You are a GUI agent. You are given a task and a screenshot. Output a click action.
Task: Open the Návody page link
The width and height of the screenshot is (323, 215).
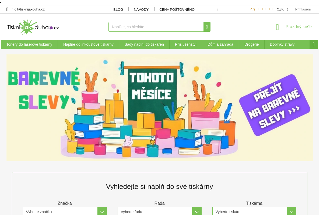coord(141,9)
